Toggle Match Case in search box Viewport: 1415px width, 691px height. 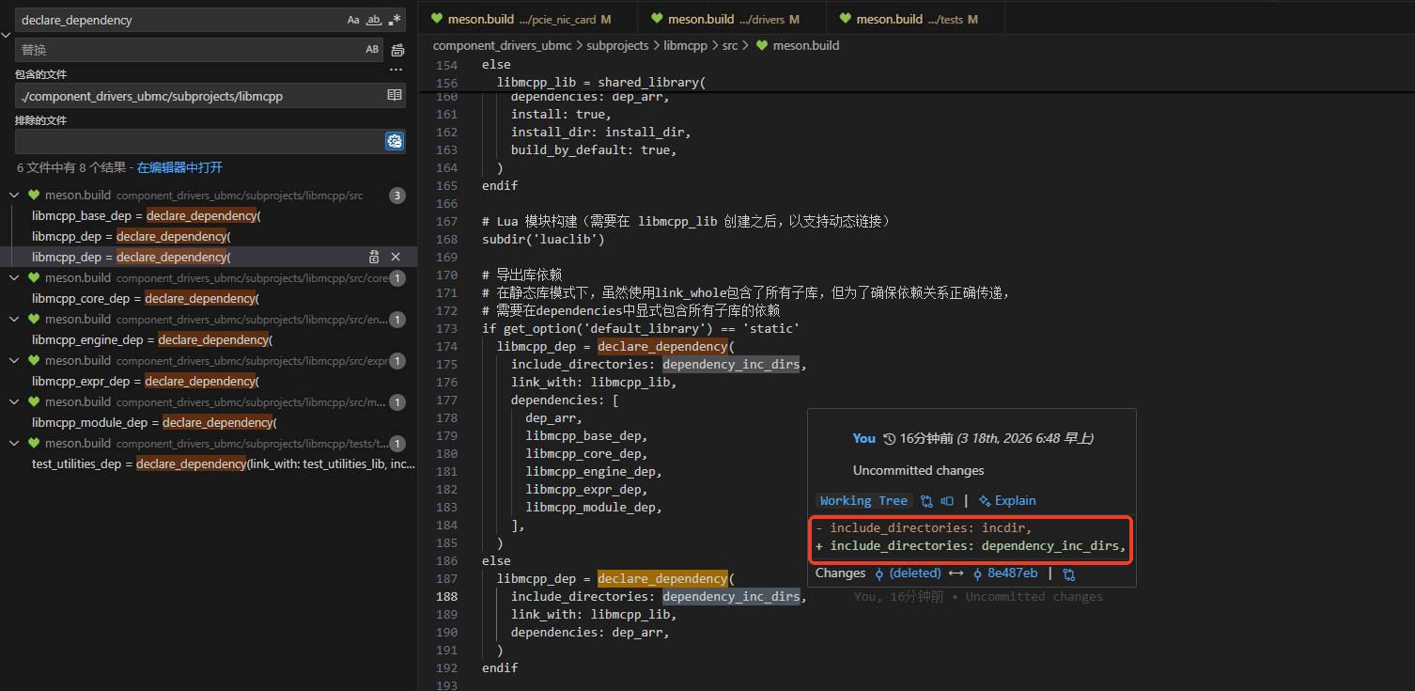click(353, 20)
